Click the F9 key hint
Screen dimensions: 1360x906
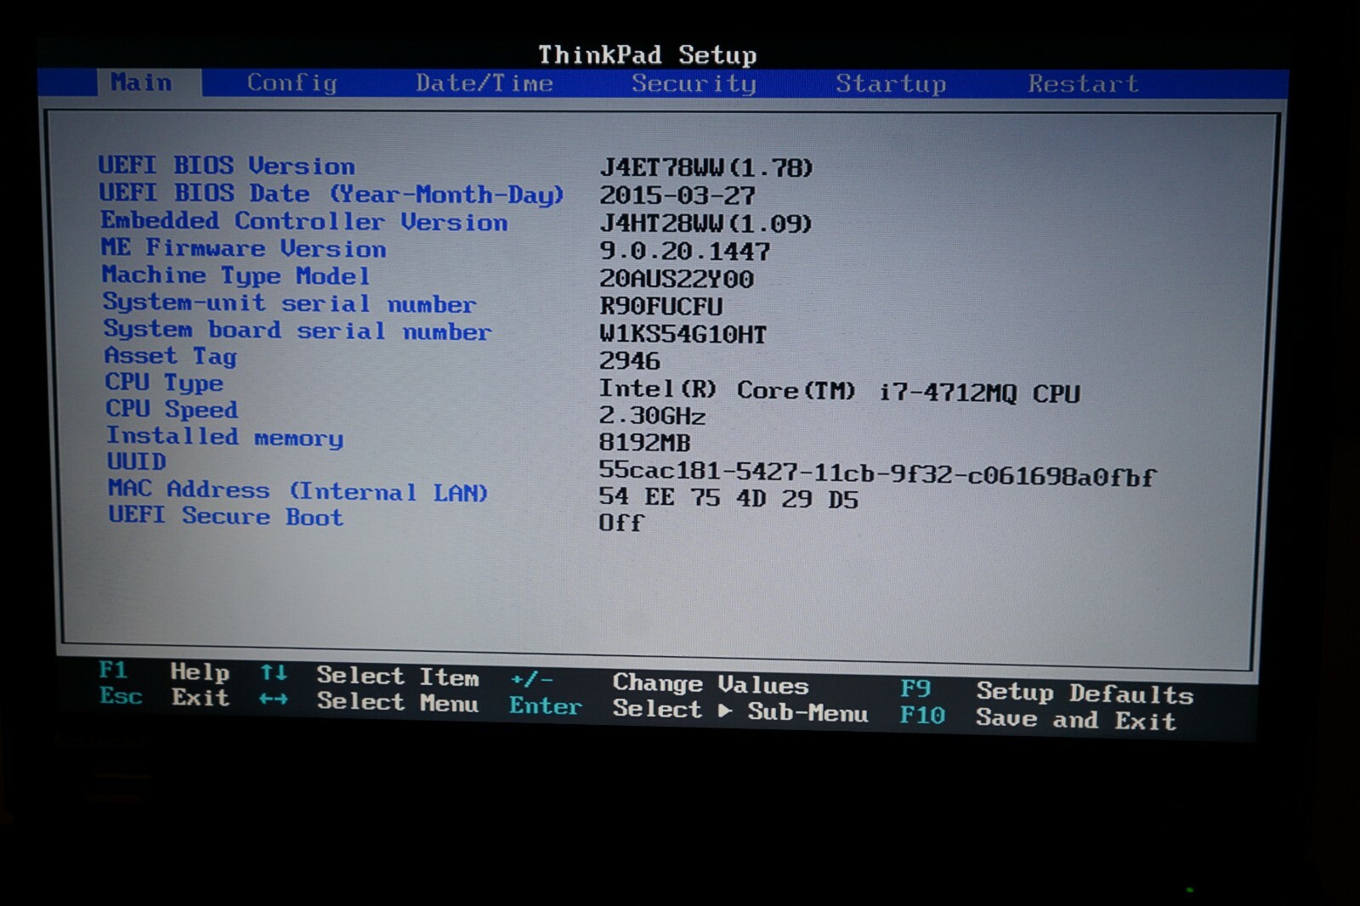pos(916,688)
